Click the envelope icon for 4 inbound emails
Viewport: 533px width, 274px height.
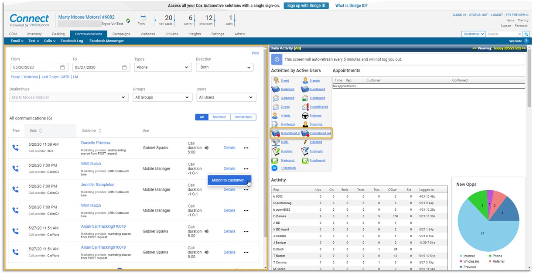276,98
